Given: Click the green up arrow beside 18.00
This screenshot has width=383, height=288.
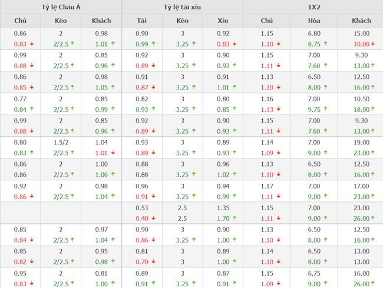Looking at the screenshot, I should [373, 109].
